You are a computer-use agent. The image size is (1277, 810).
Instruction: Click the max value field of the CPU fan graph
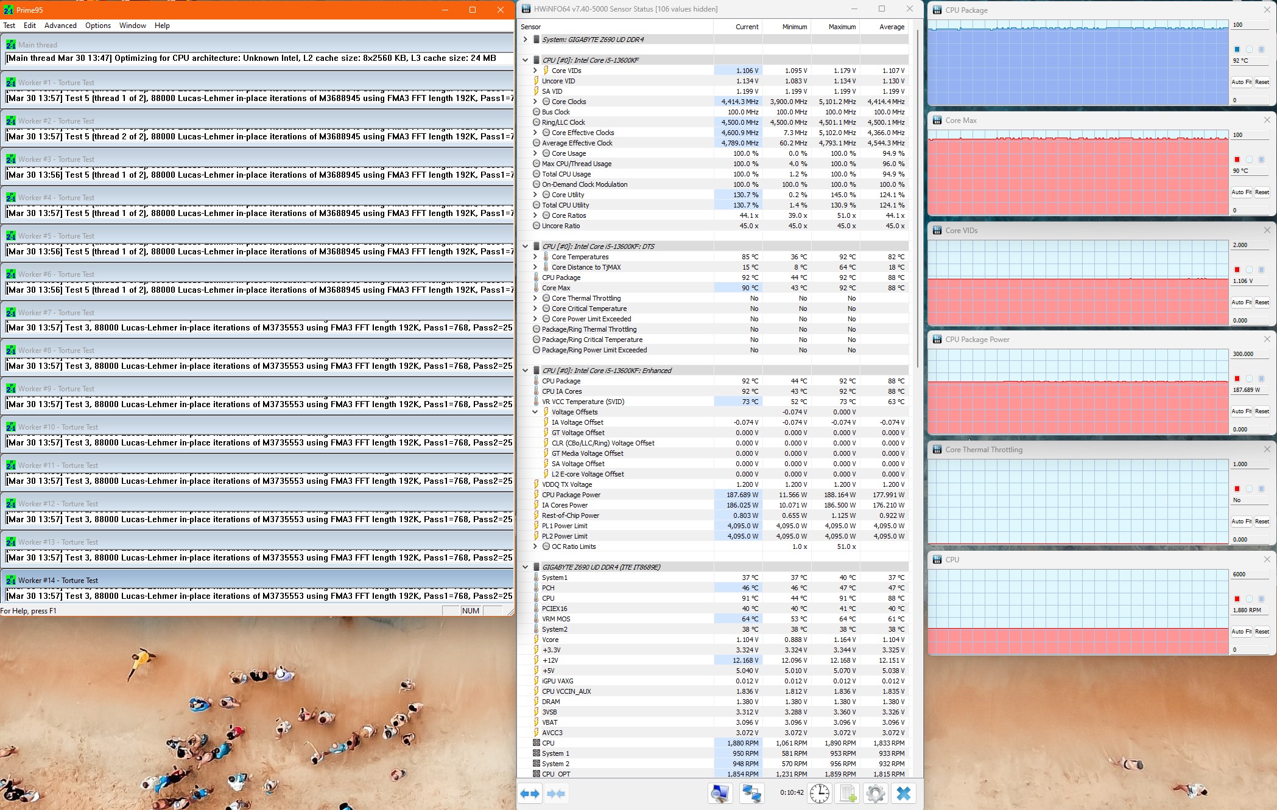[1250, 574]
